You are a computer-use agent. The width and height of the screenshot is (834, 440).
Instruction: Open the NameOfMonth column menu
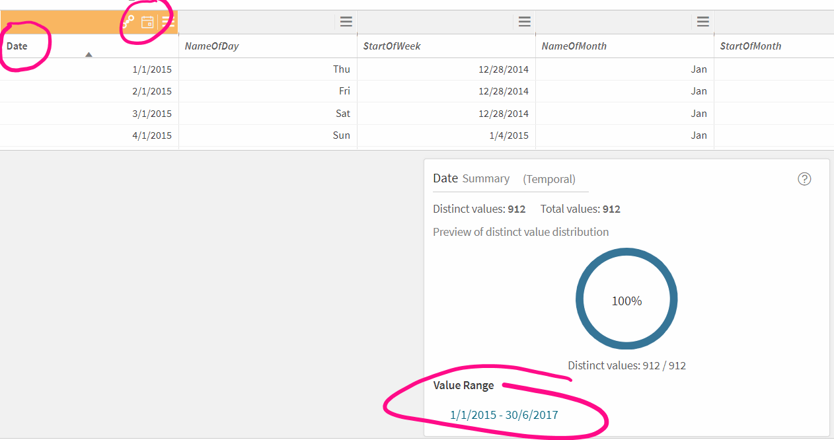pyautogui.click(x=702, y=21)
